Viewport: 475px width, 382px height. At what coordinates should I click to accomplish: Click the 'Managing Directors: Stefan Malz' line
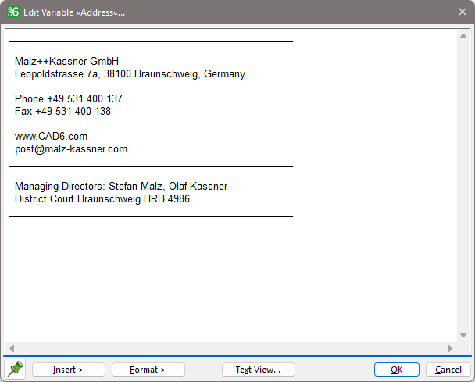click(121, 186)
